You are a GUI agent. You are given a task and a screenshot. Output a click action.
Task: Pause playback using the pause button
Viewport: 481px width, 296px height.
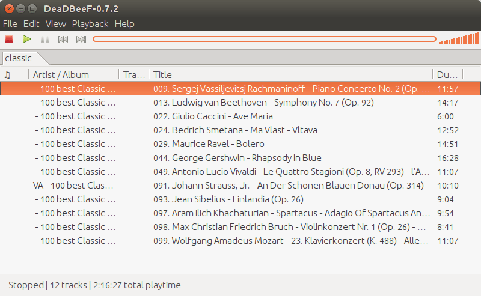click(45, 39)
